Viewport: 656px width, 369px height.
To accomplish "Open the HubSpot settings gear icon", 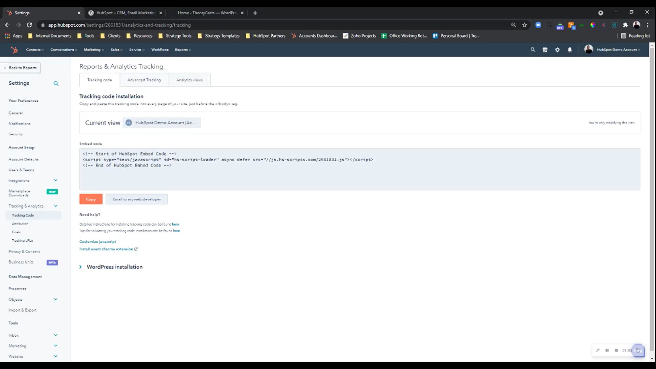I will click(x=557, y=50).
